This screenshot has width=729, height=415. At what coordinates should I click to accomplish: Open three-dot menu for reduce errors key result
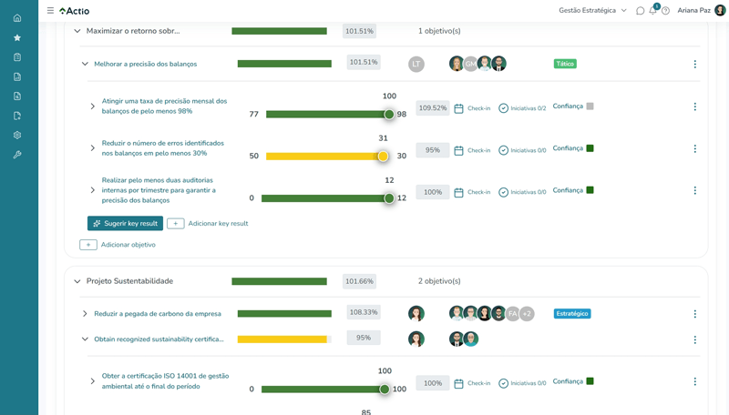(x=695, y=148)
